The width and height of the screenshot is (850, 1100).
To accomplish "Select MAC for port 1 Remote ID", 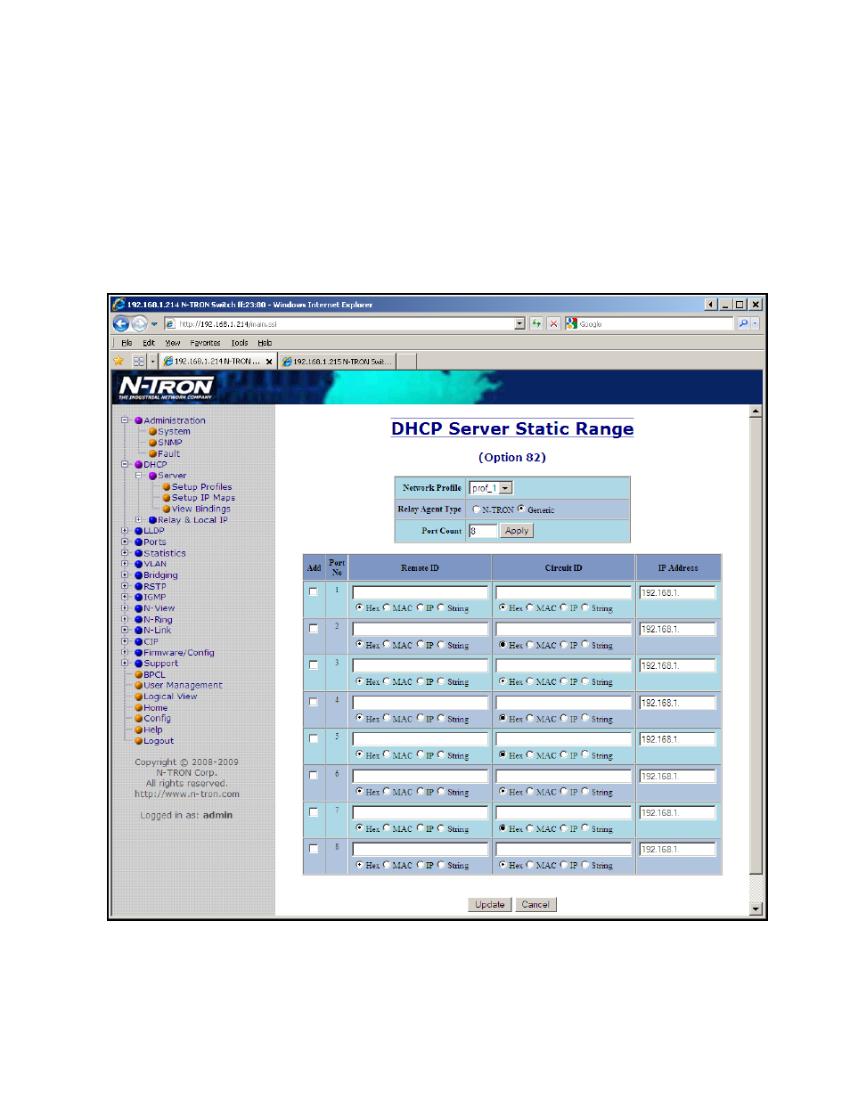I will coord(387,607).
